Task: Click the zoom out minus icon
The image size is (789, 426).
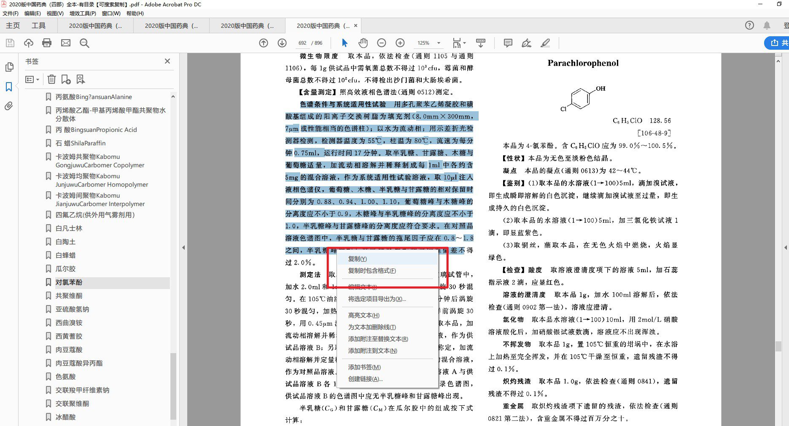Action: click(x=382, y=43)
